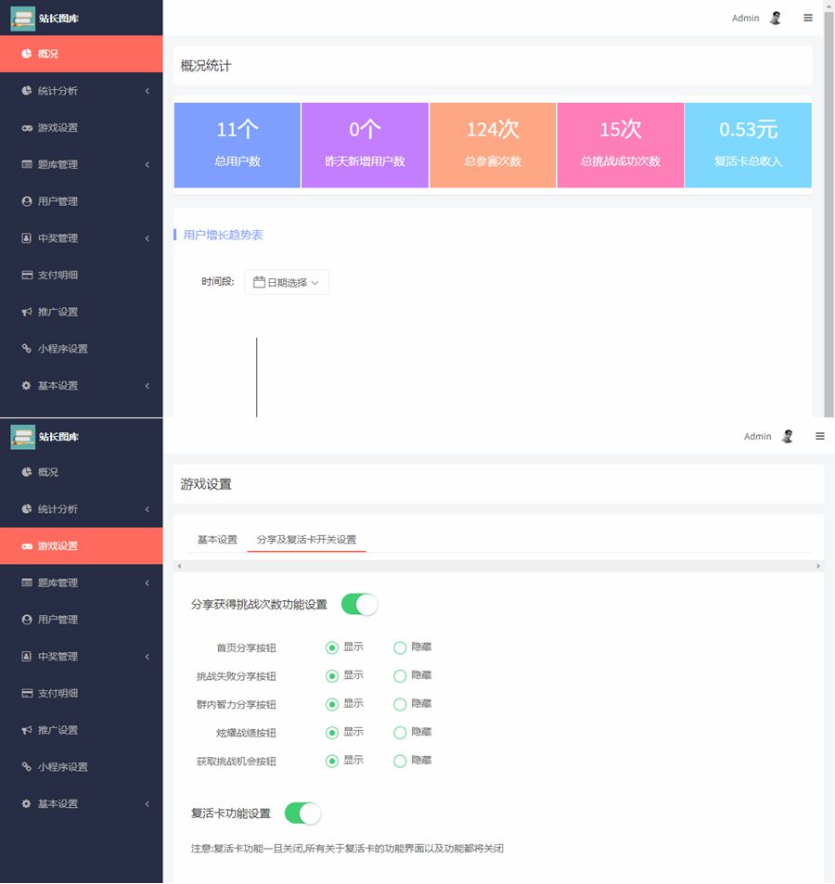Click the calendar icon in 日期选择 picker

point(260,282)
